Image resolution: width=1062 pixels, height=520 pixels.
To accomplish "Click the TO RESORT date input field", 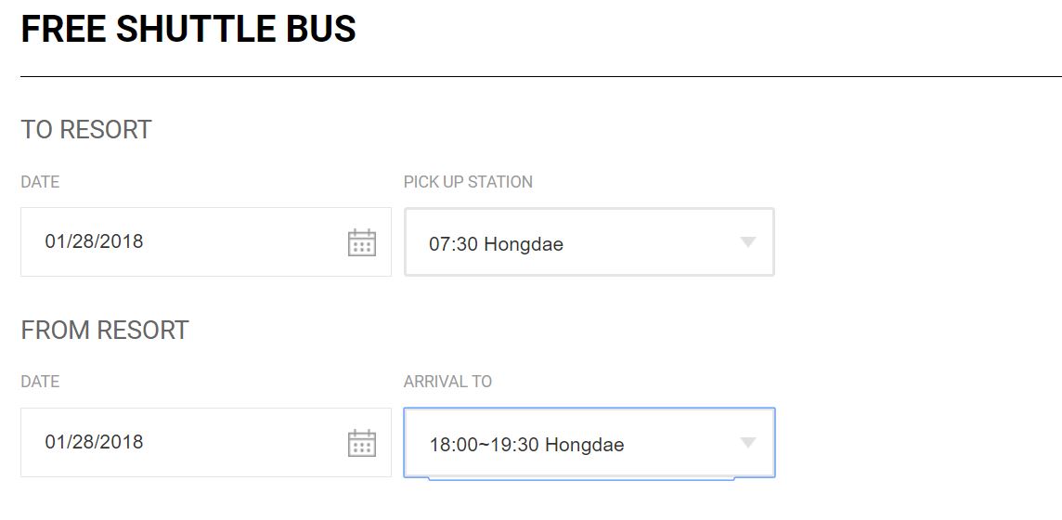I will [x=186, y=242].
